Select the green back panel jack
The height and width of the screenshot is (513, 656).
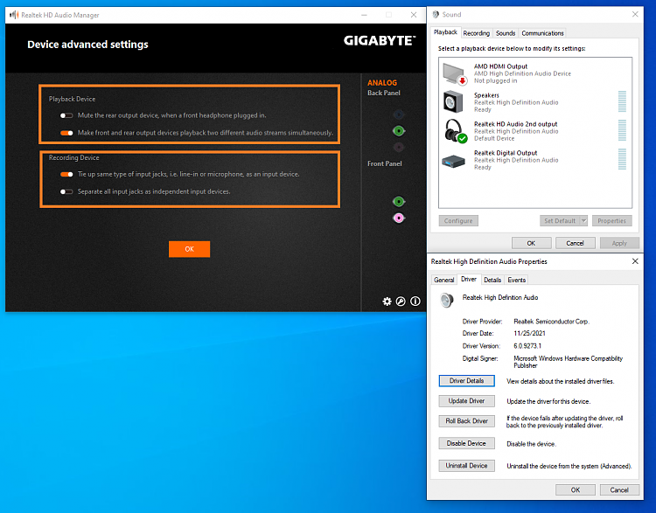pos(399,131)
